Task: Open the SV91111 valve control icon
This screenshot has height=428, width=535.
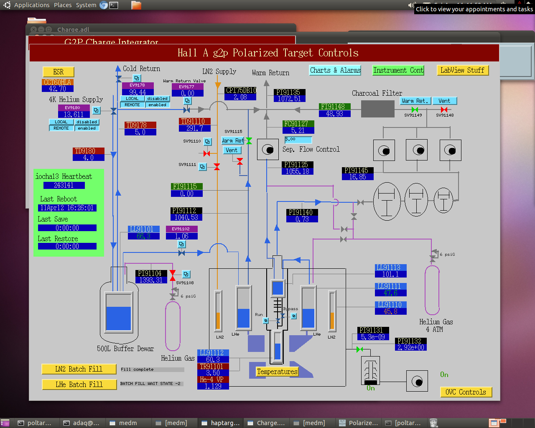Action: pyautogui.click(x=202, y=167)
